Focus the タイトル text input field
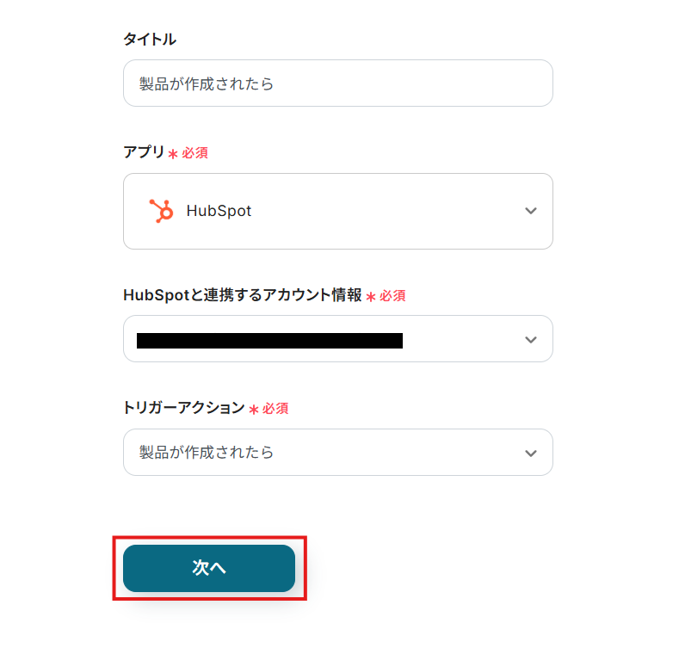This screenshot has height=648, width=685. [337, 83]
